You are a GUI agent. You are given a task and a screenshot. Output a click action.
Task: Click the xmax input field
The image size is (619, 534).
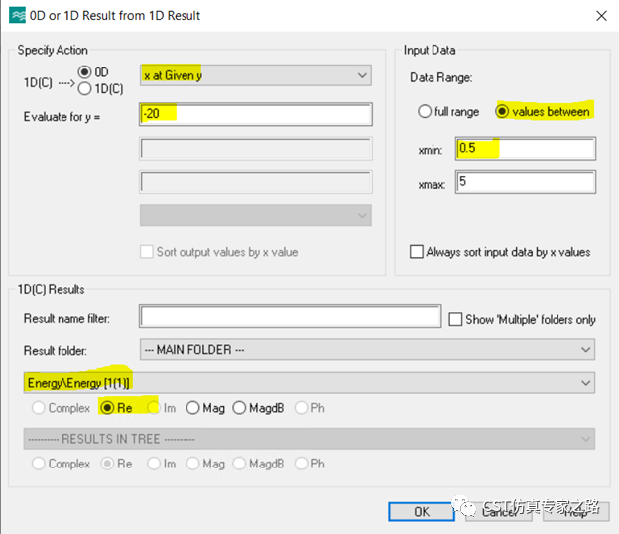point(526,182)
